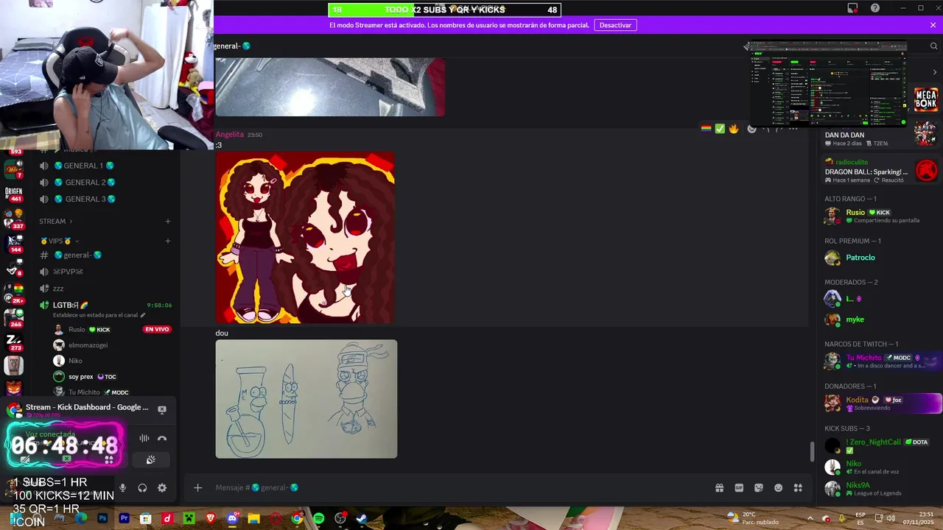Viewport: 943px width, 530px height.
Task: Join the PVP voice channel
Action: tap(68, 272)
